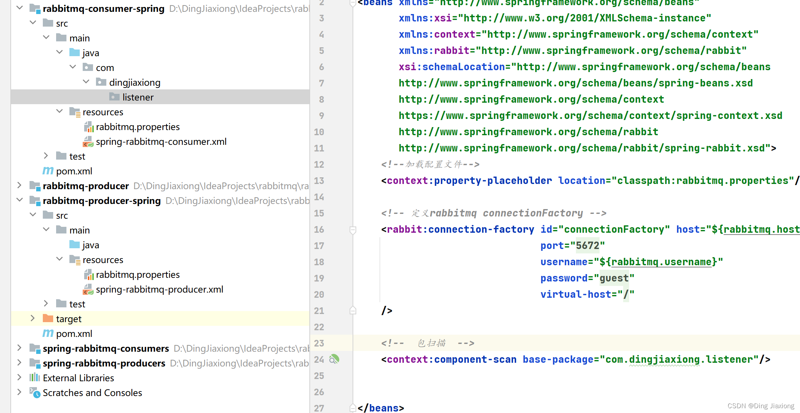This screenshot has width=800, height=413.
Task: Click the dingjiaxiong package icon
Action: pyautogui.click(x=101, y=82)
